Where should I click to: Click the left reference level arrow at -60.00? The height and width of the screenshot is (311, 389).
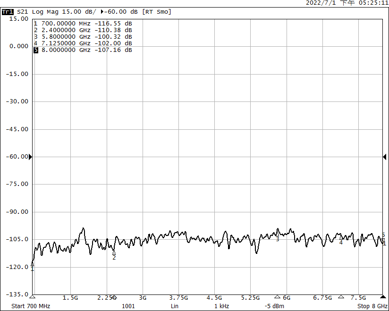31,157
